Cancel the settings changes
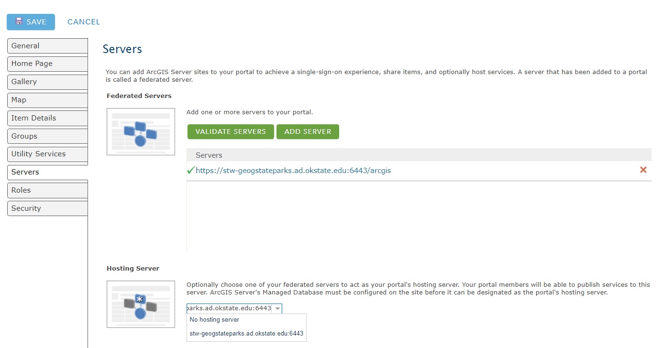663x348 pixels. point(84,22)
